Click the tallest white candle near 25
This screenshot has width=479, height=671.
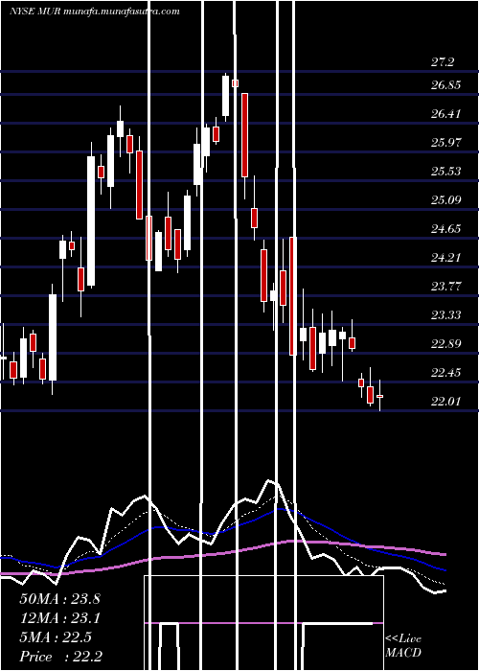pyautogui.click(x=91, y=220)
